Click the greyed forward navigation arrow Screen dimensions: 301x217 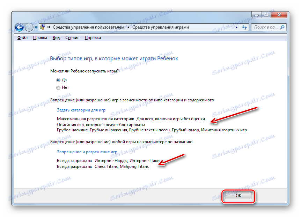point(29,27)
